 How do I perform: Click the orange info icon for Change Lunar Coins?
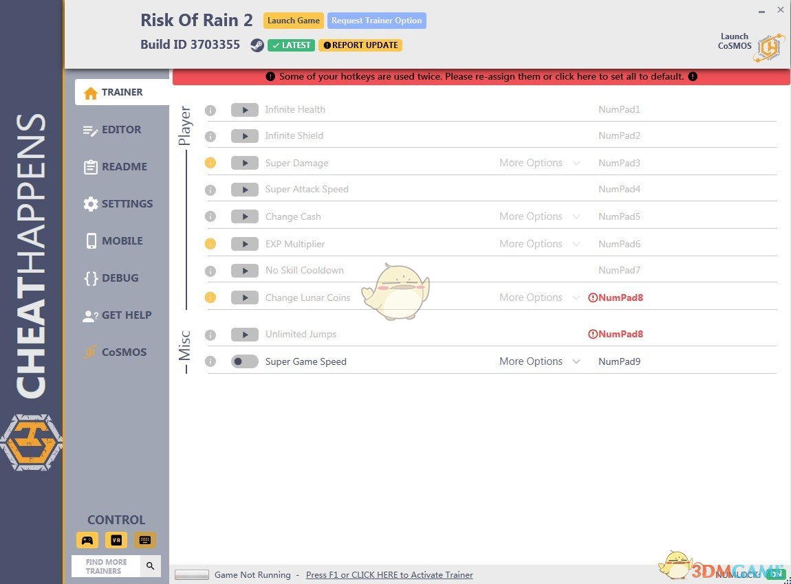point(210,297)
